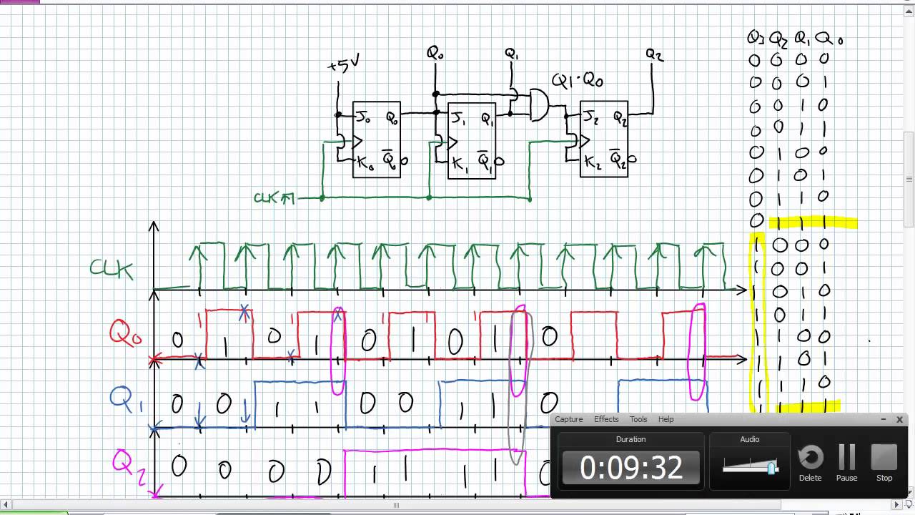Screen dimensions: 915x515
Task: Stop the screen recording
Action: (x=884, y=462)
